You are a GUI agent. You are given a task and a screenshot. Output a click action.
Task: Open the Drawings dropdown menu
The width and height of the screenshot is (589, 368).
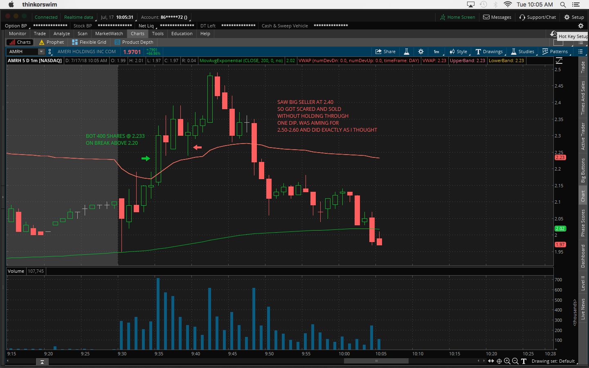point(490,52)
